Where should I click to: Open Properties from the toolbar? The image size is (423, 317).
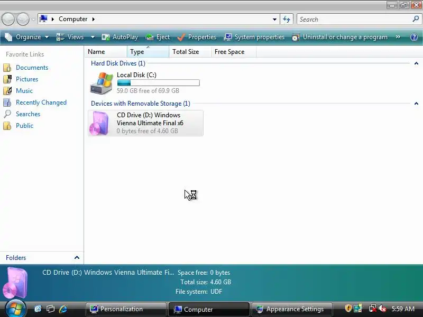[x=197, y=37]
